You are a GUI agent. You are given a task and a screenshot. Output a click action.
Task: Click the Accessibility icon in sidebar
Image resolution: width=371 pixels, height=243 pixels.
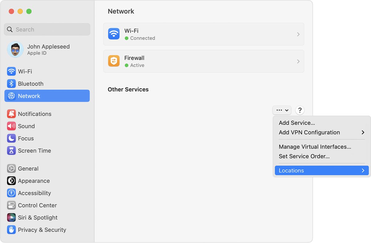11,193
